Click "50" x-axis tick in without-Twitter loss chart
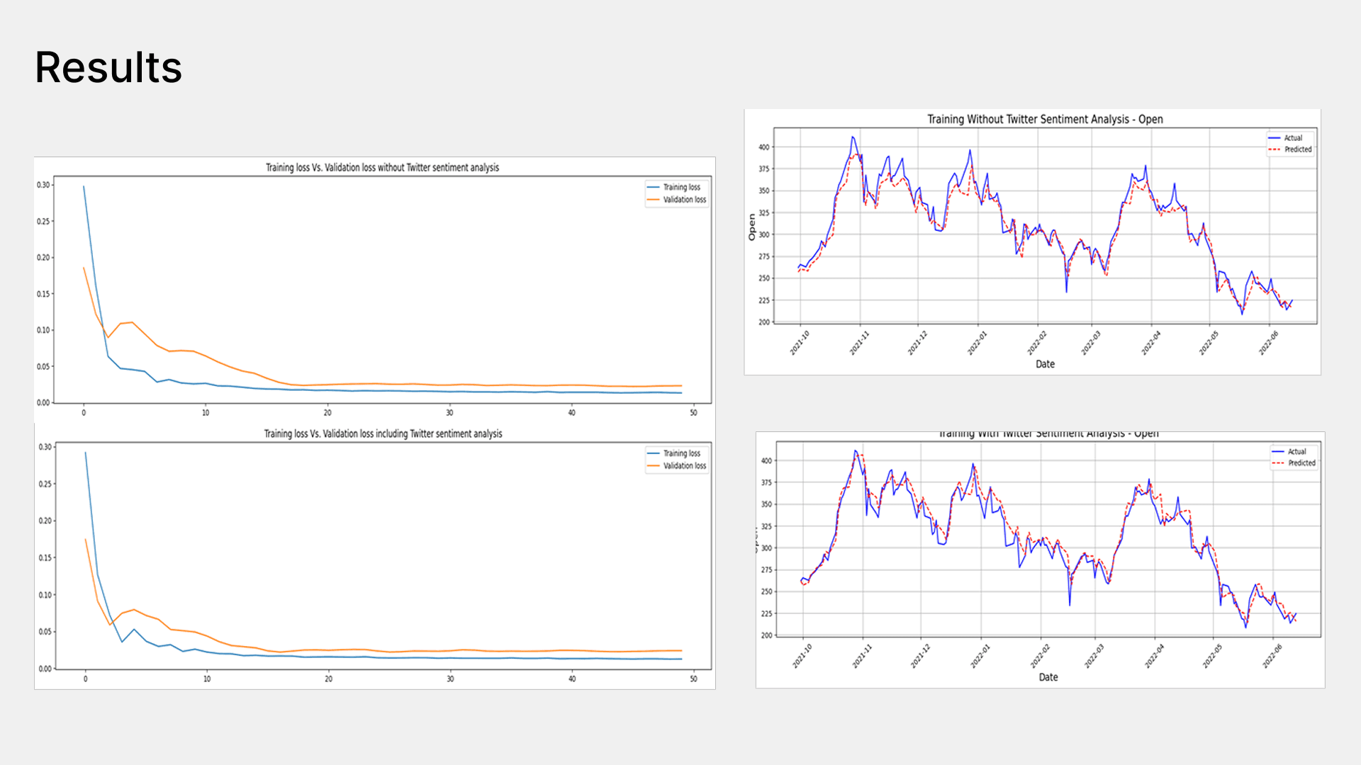 [693, 413]
